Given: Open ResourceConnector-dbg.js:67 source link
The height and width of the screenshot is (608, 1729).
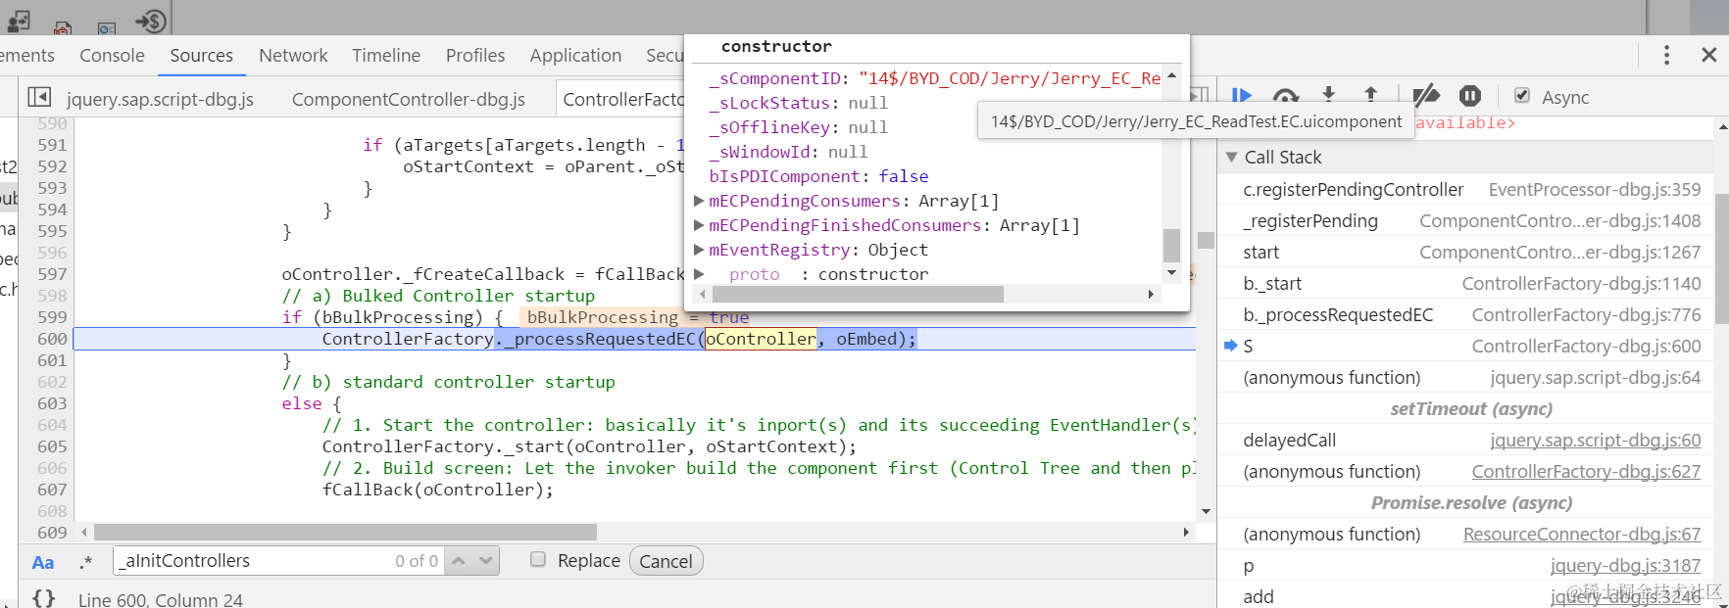Looking at the screenshot, I should pos(1582,535).
